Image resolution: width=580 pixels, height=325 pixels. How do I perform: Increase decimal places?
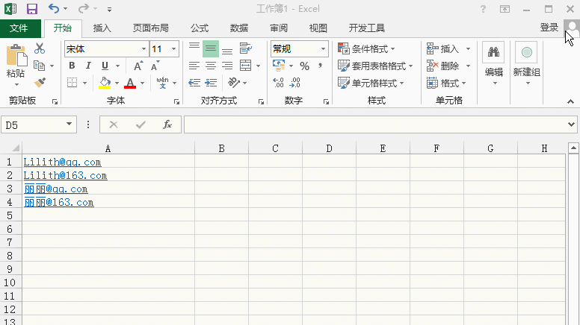pyautogui.click(x=278, y=83)
